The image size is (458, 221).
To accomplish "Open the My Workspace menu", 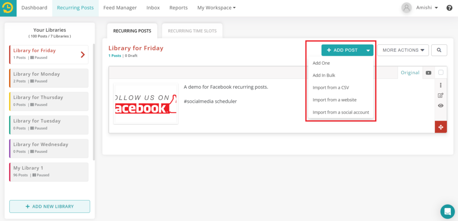I will 216,8.
